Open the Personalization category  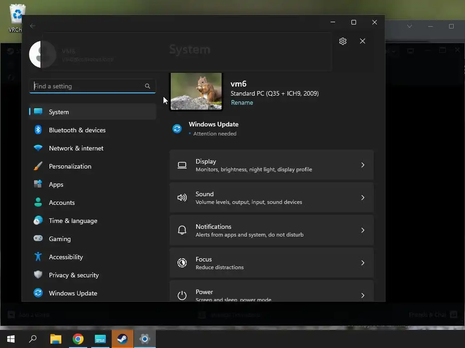pyautogui.click(x=93, y=166)
